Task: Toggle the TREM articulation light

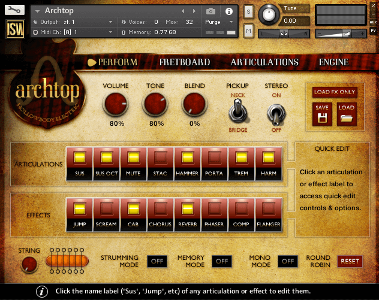Action: pos(241,157)
